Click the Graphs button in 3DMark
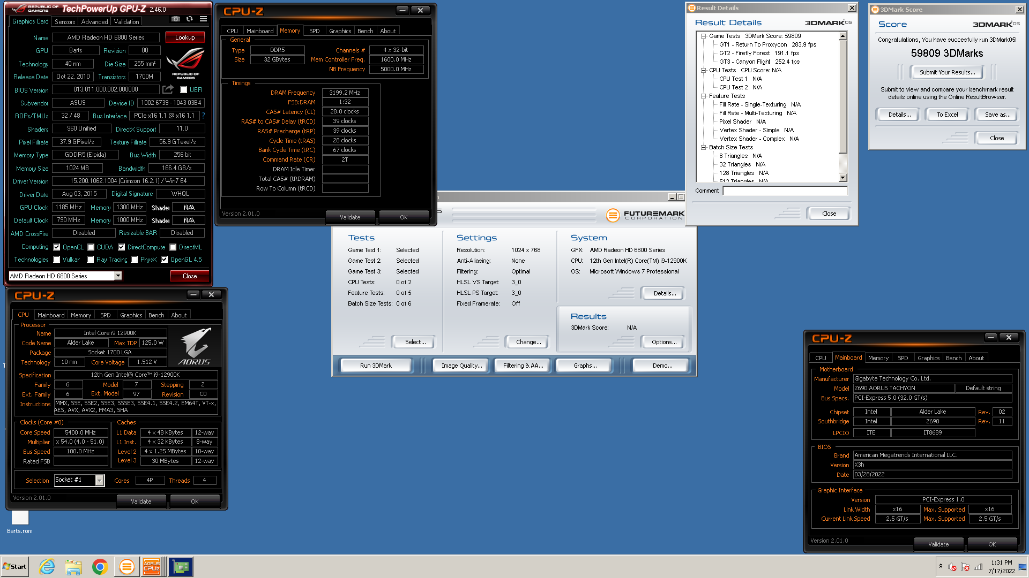The width and height of the screenshot is (1029, 578). (585, 366)
